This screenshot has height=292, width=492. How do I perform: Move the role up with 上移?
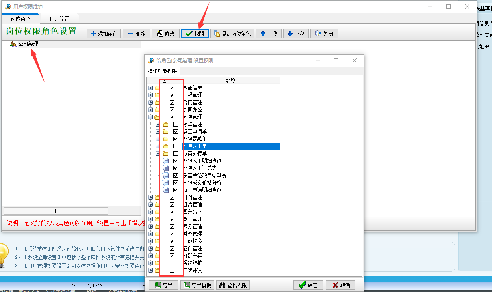coord(269,34)
